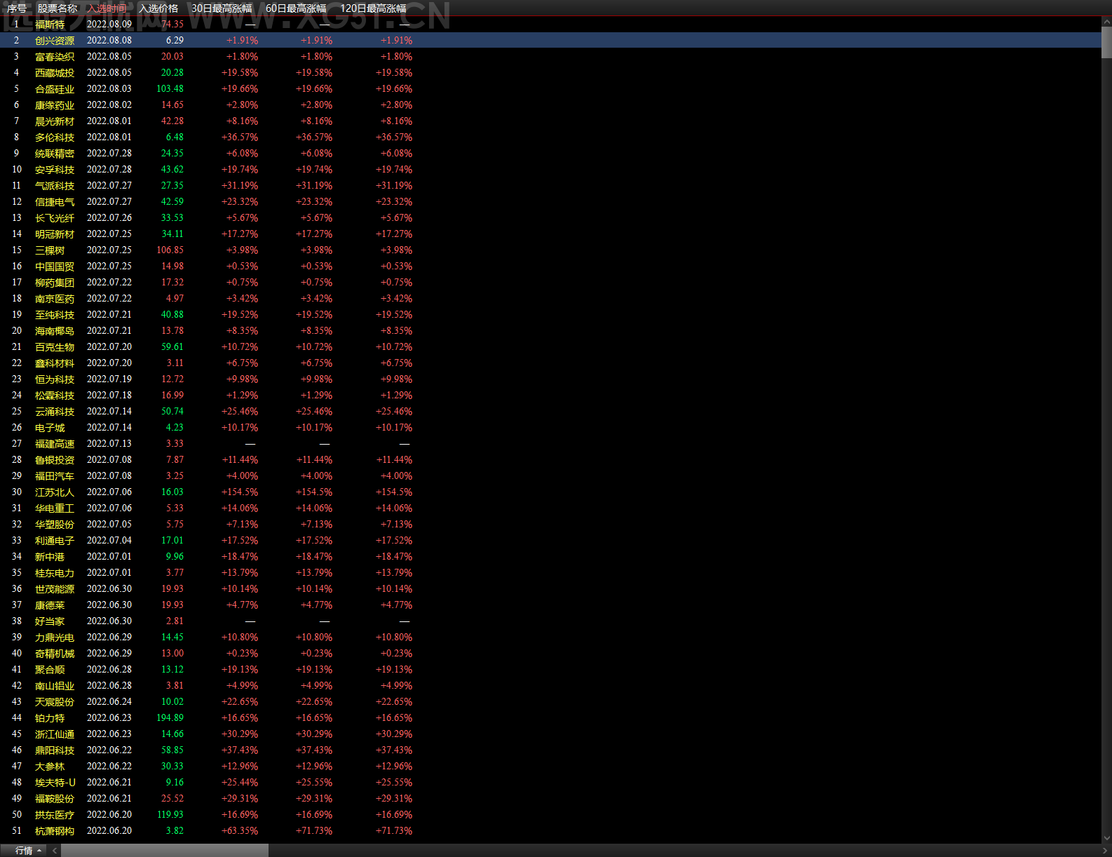Select stock 华电重工
Image resolution: width=1112 pixels, height=857 pixels.
[55, 508]
